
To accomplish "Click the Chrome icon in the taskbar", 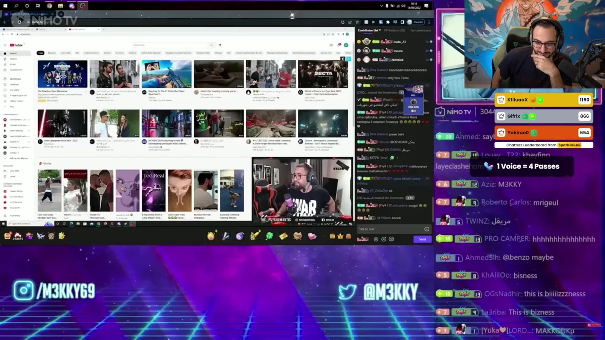I will tap(49, 6).
